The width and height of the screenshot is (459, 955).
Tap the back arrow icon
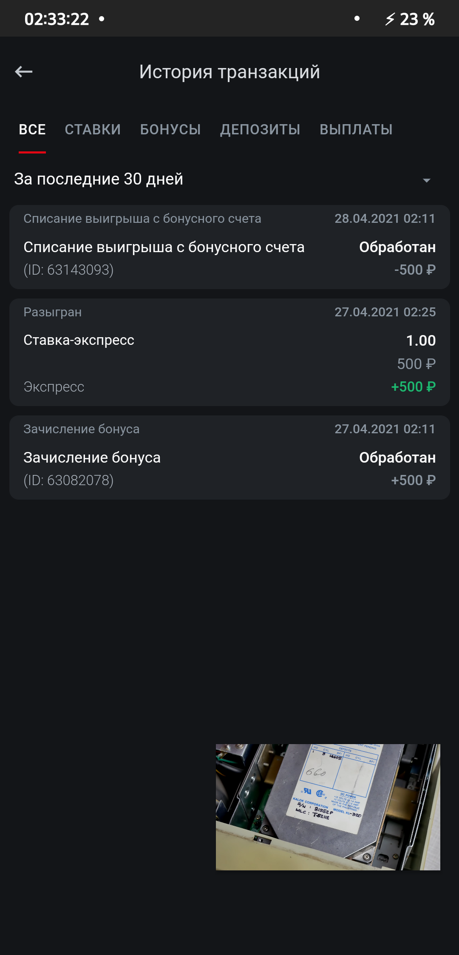coord(24,72)
